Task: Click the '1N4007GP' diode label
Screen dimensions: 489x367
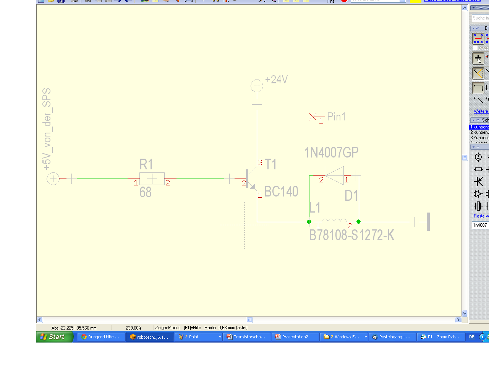Action: (332, 153)
